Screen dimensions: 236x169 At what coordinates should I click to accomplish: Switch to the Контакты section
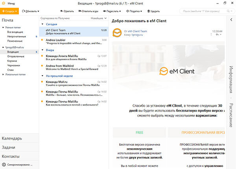[19, 156]
